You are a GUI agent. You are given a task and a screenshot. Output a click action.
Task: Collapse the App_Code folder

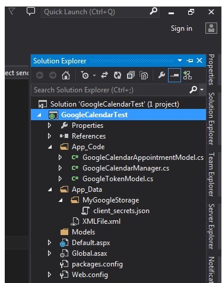(x=50, y=147)
